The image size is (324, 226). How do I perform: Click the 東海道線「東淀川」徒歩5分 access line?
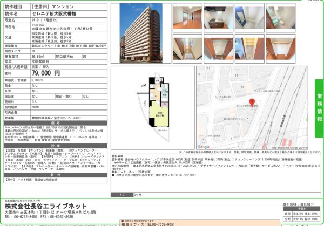pyautogui.click(x=51, y=41)
